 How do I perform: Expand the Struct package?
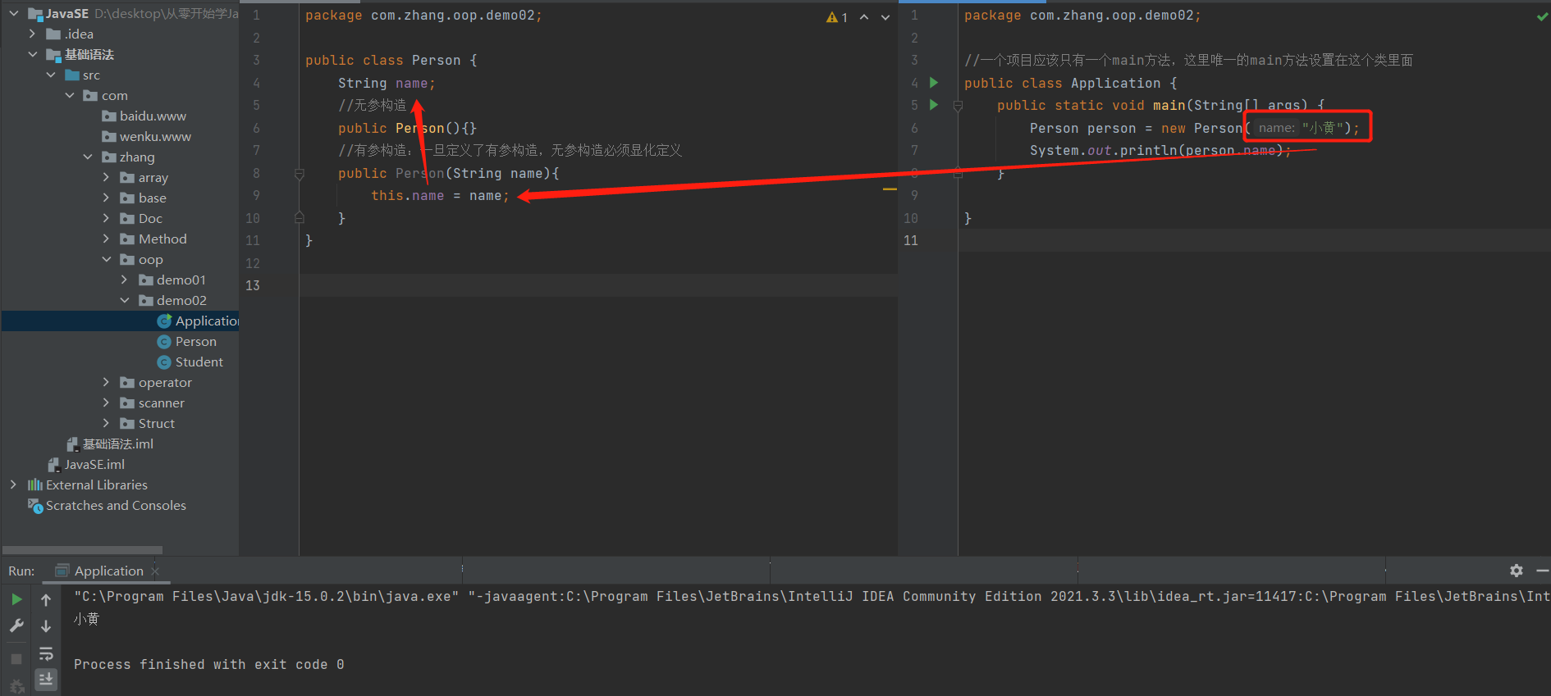[x=106, y=423]
